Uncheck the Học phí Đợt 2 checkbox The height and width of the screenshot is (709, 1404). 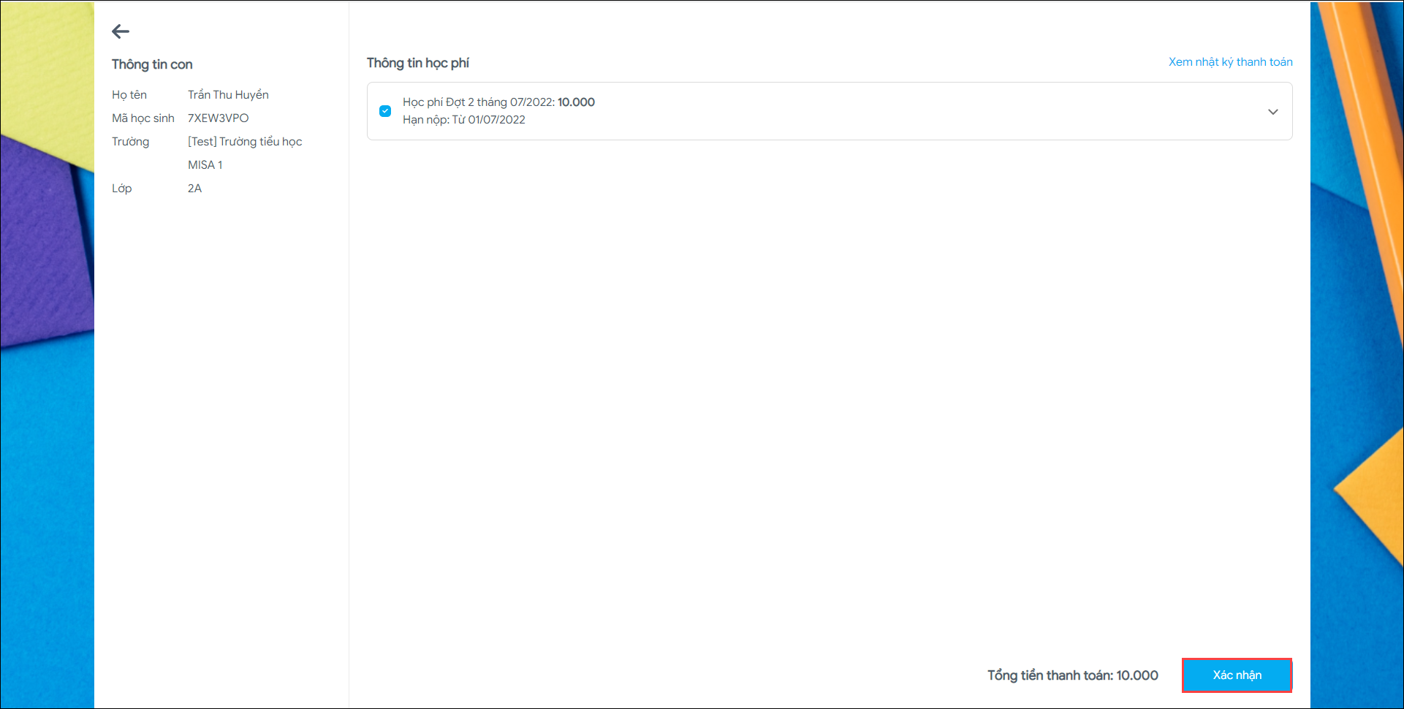[x=385, y=111]
